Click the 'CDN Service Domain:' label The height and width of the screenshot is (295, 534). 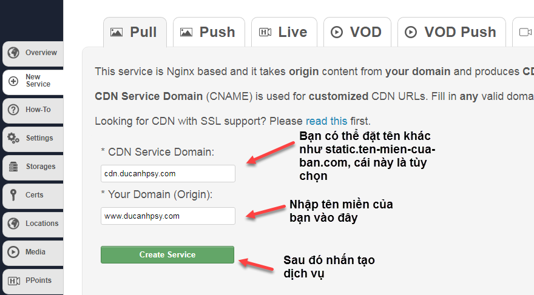(x=161, y=152)
